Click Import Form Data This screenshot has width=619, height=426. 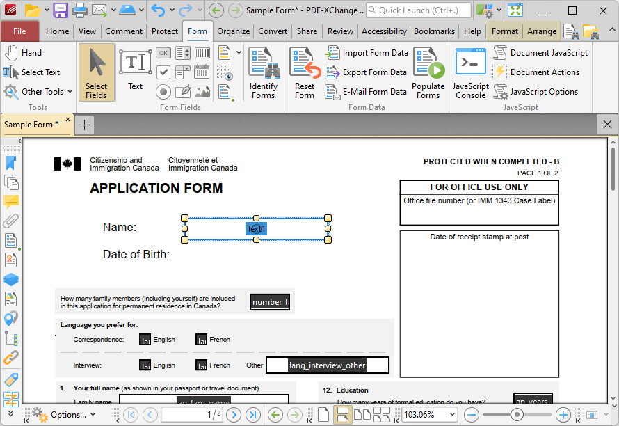[x=371, y=52]
